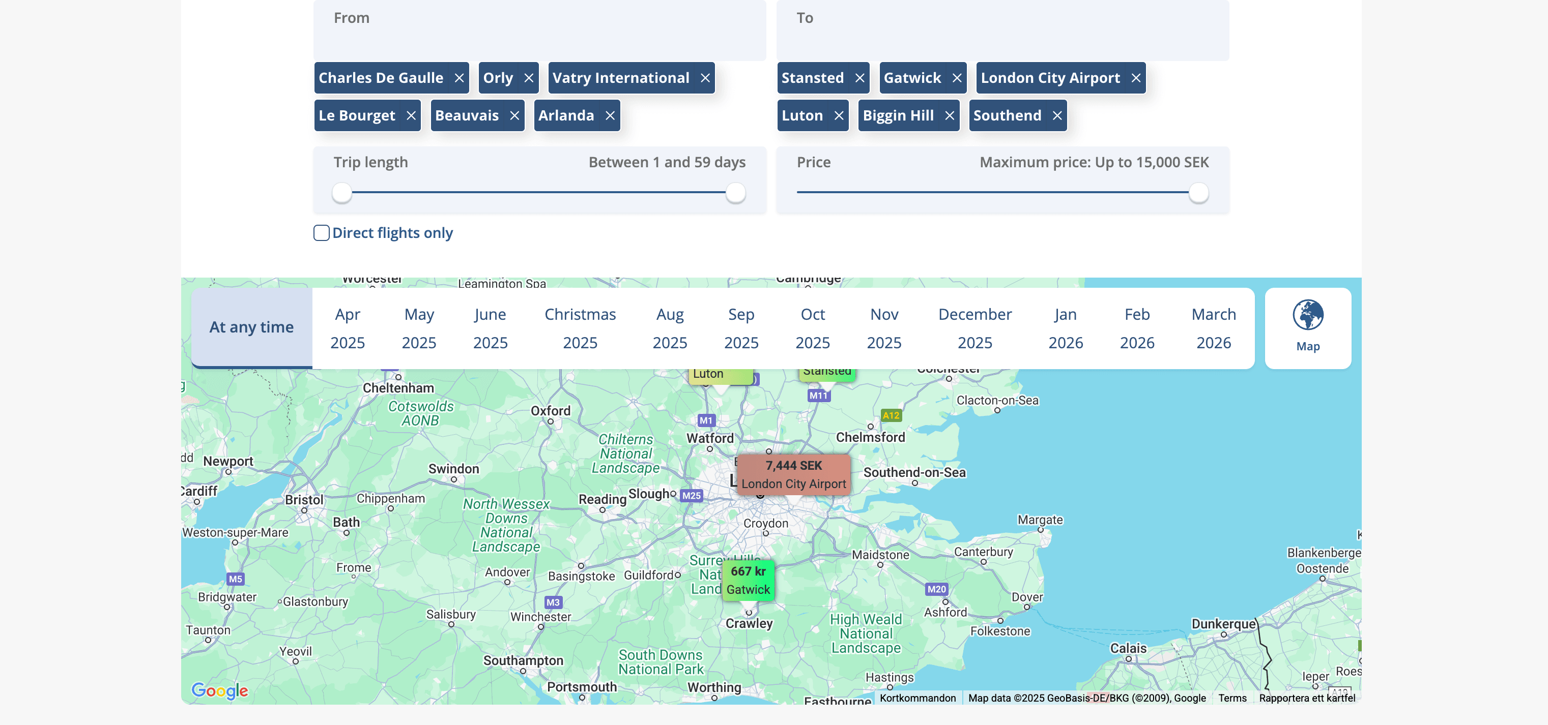Image resolution: width=1548 pixels, height=725 pixels.
Task: Remove the Stansted destination chip
Action: click(x=859, y=78)
